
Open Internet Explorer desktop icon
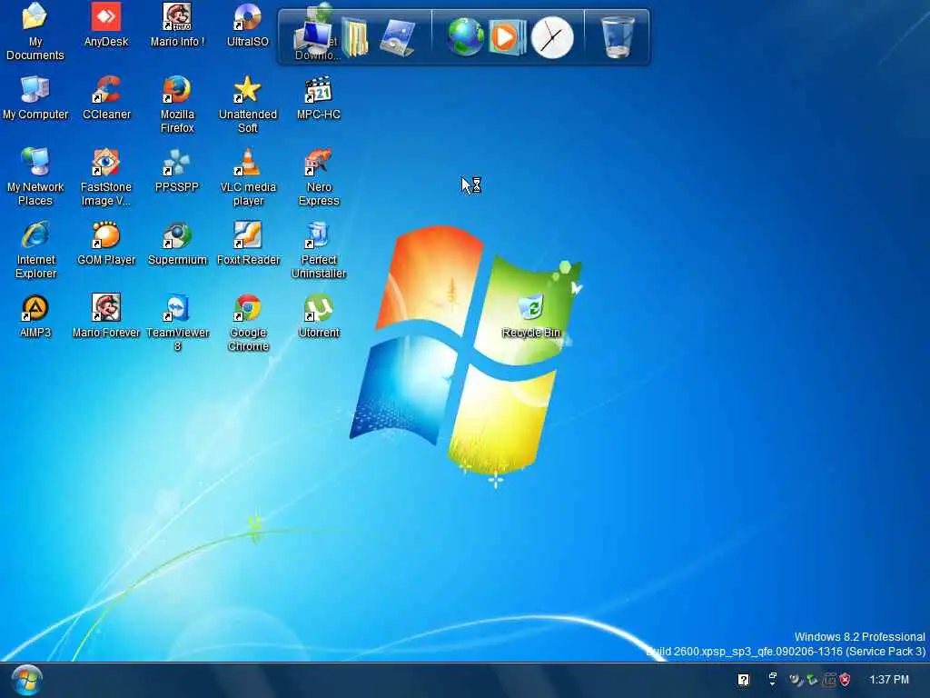pyautogui.click(x=35, y=250)
